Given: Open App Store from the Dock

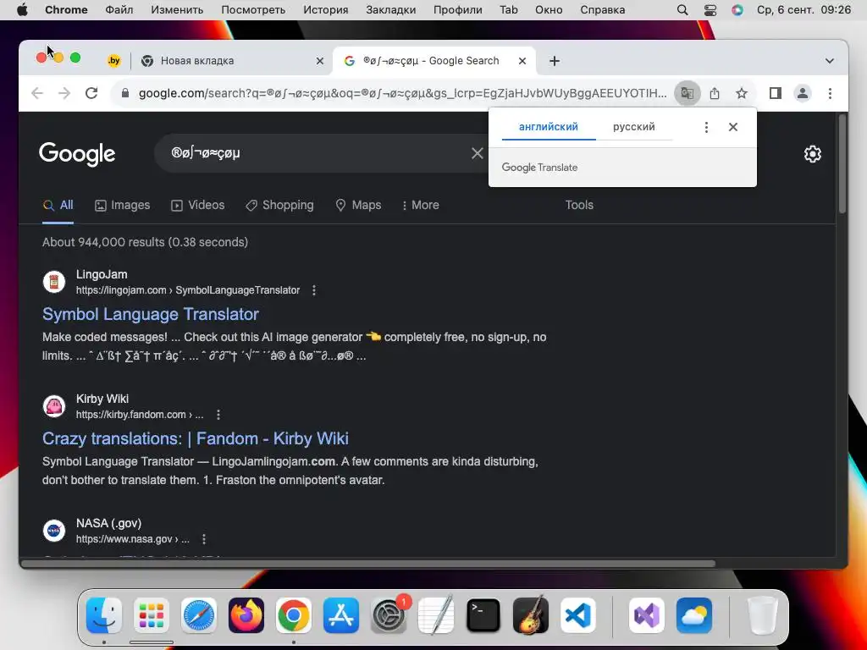Looking at the screenshot, I should pos(341,615).
